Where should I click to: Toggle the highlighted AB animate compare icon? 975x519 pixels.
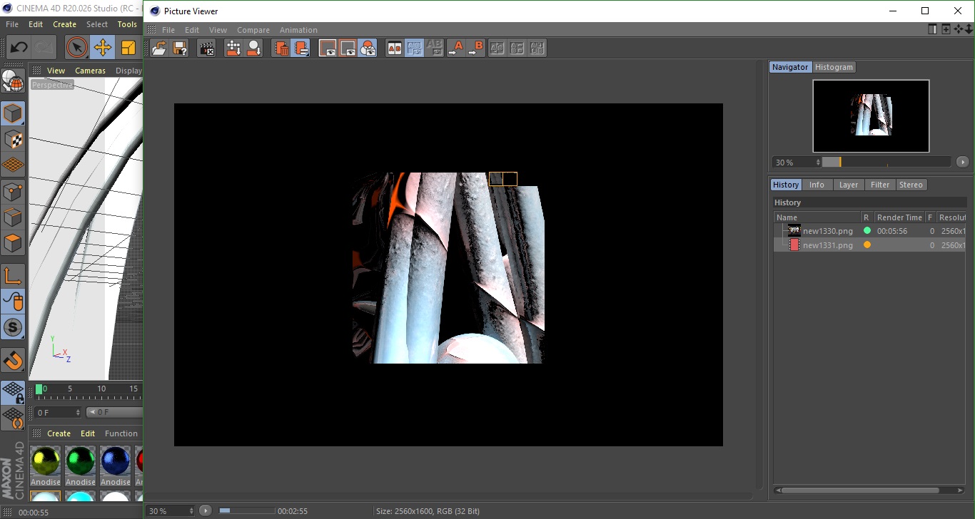click(x=415, y=48)
